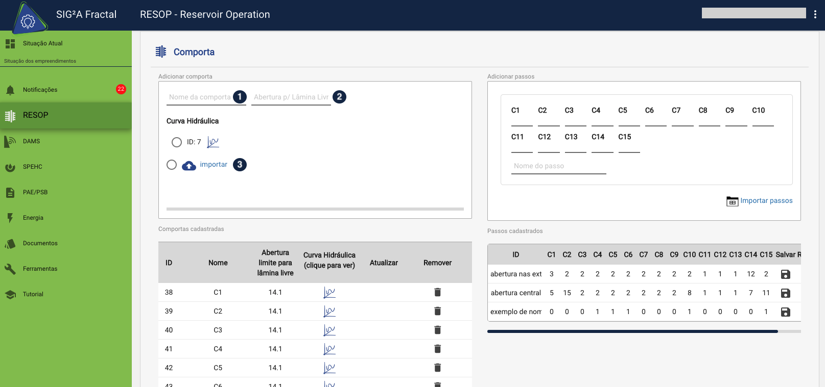View hydraulic curve for comporta C3

329,330
